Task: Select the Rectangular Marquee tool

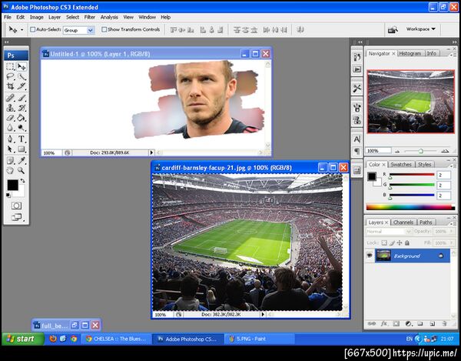Action: click(11, 67)
